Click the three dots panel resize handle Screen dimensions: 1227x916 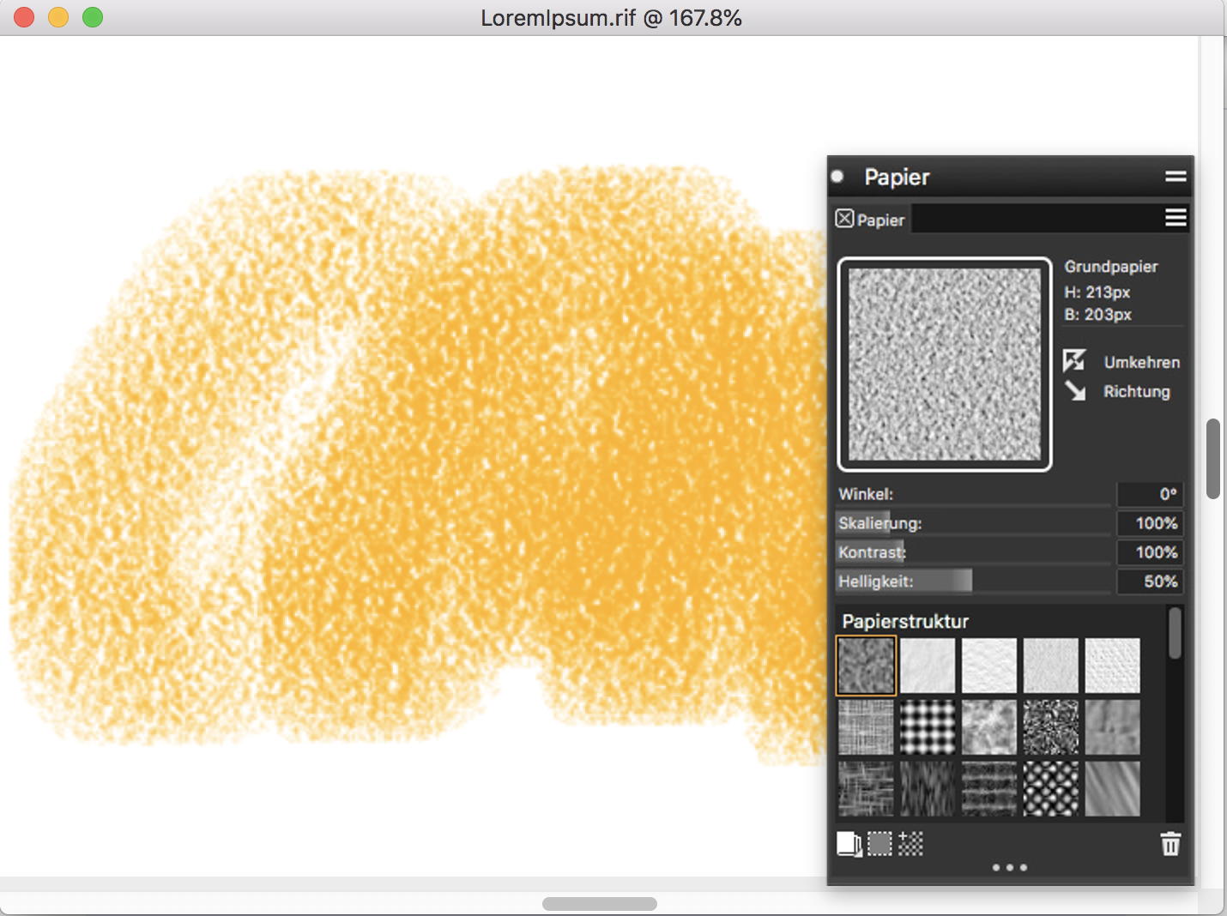[x=1009, y=867]
